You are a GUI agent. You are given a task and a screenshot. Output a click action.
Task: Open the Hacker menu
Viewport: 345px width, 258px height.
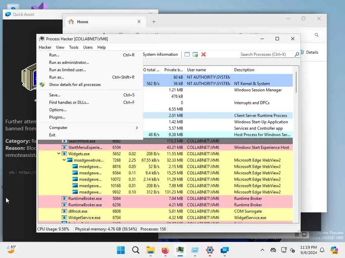coord(45,47)
